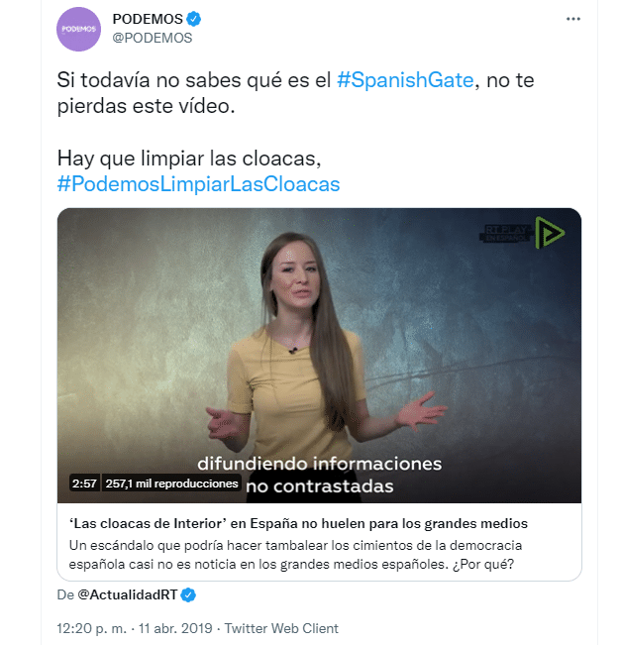
Task: Click the card description starting 'Un escándalo que podría'
Action: 295,555
